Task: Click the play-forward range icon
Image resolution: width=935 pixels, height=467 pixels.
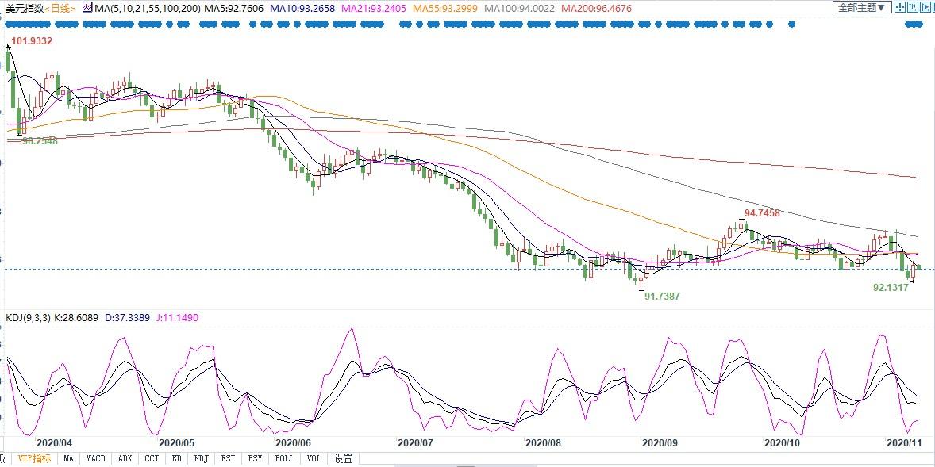Action: [925, 7]
